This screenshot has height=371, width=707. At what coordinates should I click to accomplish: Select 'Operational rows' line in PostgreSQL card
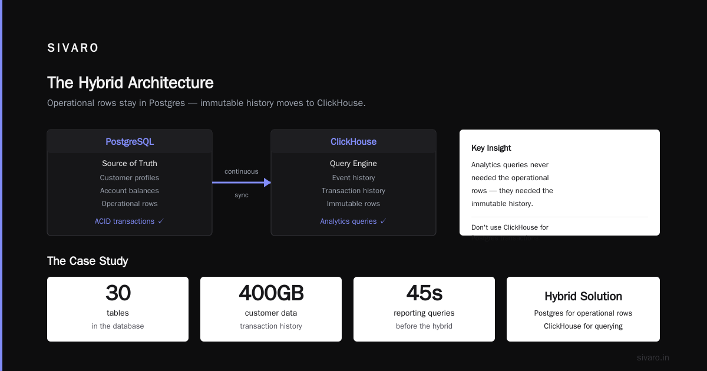pos(130,204)
